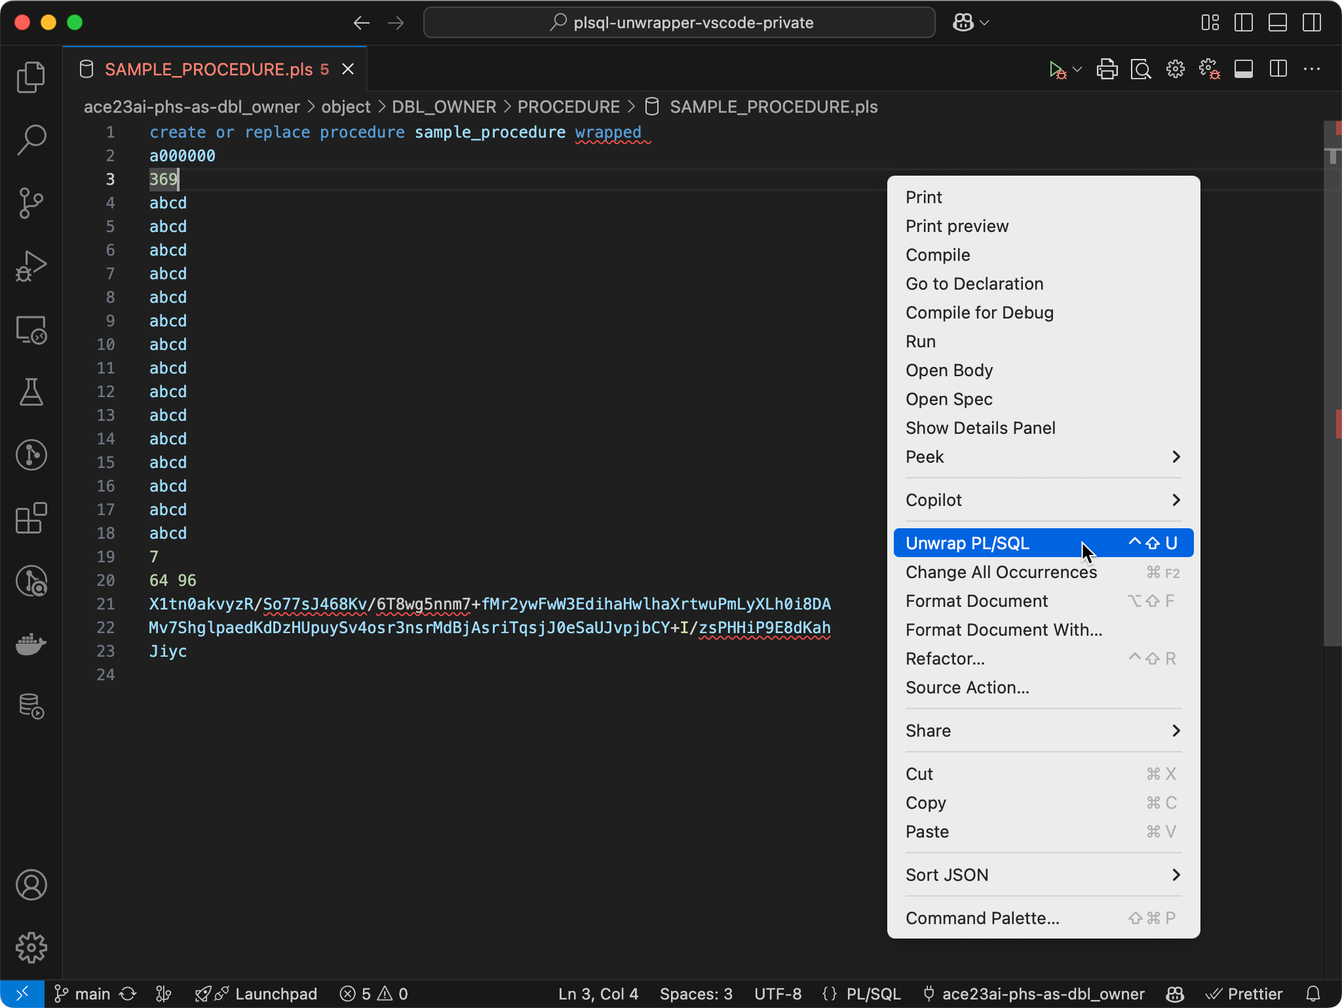Click Compile for Debug option
Screen dimensions: 1342x1008
(x=980, y=311)
